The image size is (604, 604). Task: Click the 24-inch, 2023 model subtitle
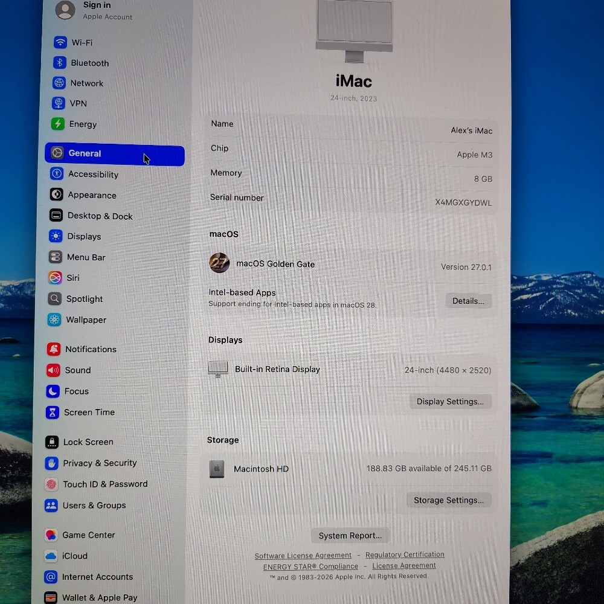[353, 98]
